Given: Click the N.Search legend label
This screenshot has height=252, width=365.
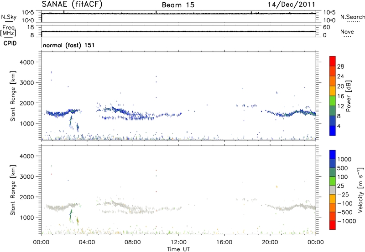Looking at the screenshot, I should pyautogui.click(x=353, y=17).
